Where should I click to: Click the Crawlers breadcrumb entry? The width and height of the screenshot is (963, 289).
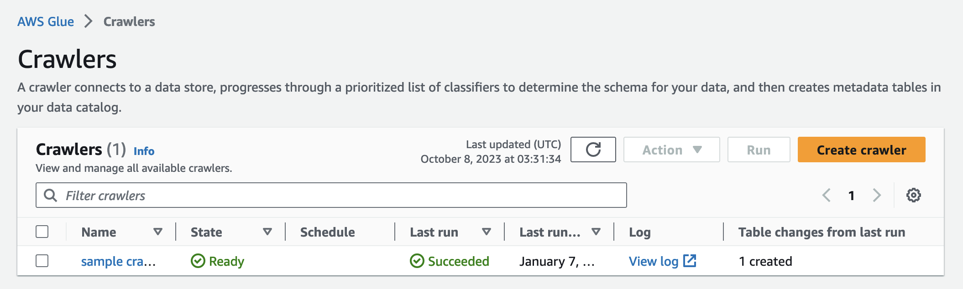coord(128,21)
